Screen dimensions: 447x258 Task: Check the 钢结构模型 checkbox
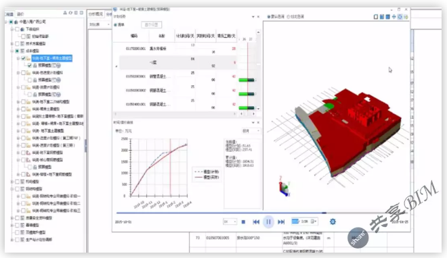click(x=17, y=188)
